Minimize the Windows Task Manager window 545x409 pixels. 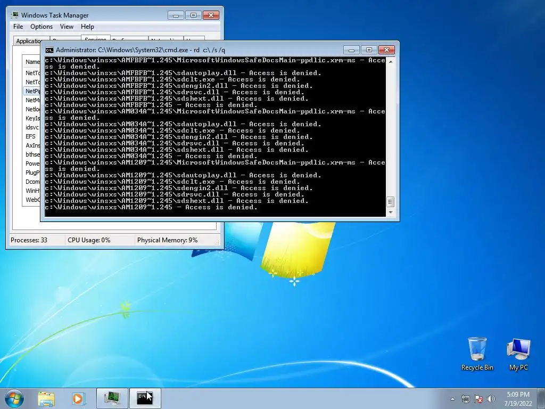click(x=176, y=15)
